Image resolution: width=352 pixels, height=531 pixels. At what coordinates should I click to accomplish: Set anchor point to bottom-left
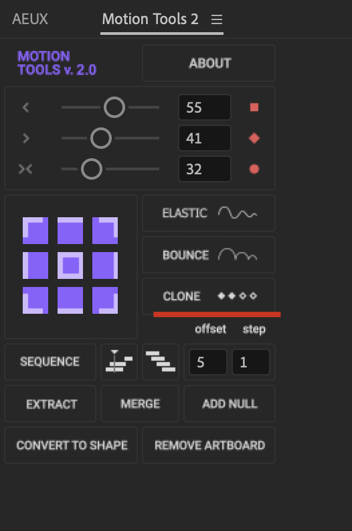coord(35,300)
